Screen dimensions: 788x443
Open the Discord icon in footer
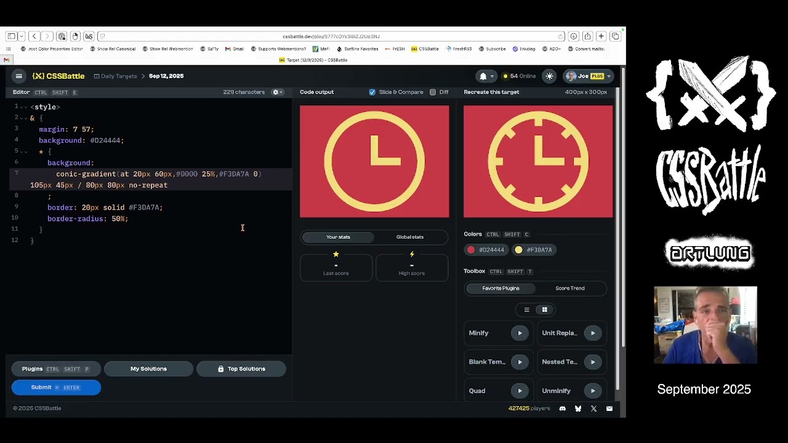tap(562, 409)
